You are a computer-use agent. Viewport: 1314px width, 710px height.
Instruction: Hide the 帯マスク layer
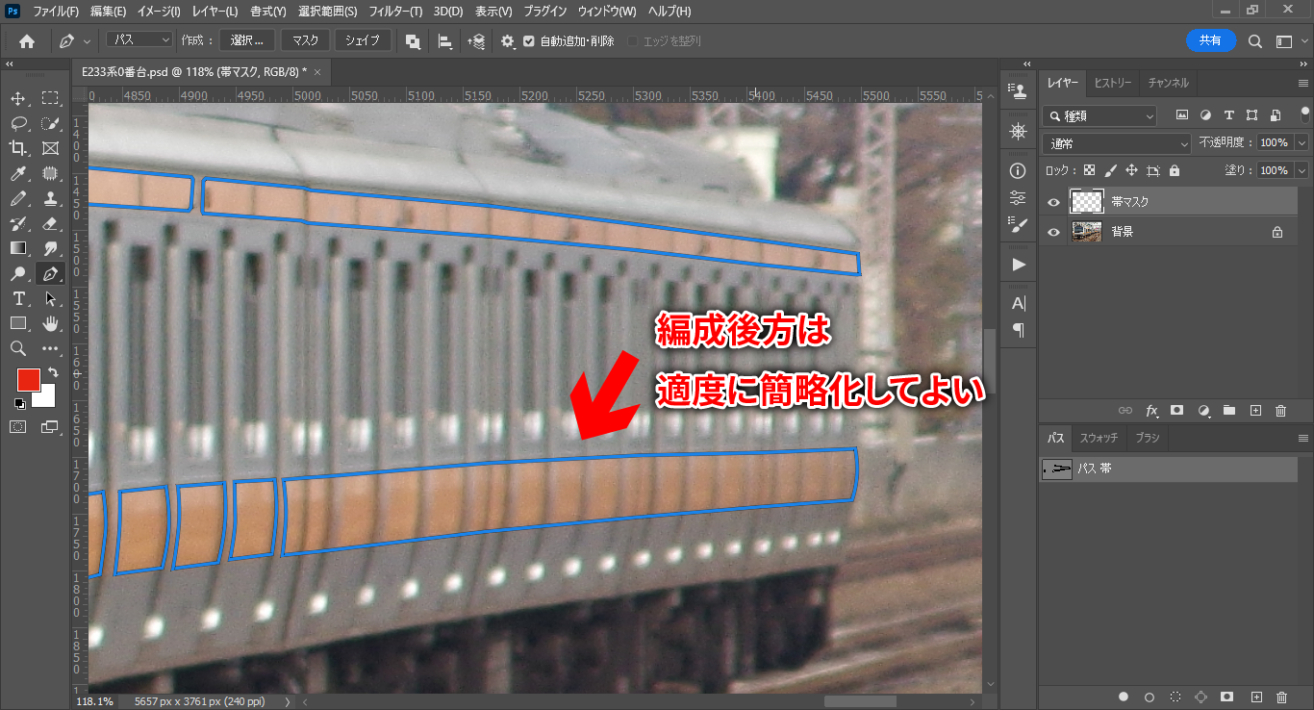1053,202
